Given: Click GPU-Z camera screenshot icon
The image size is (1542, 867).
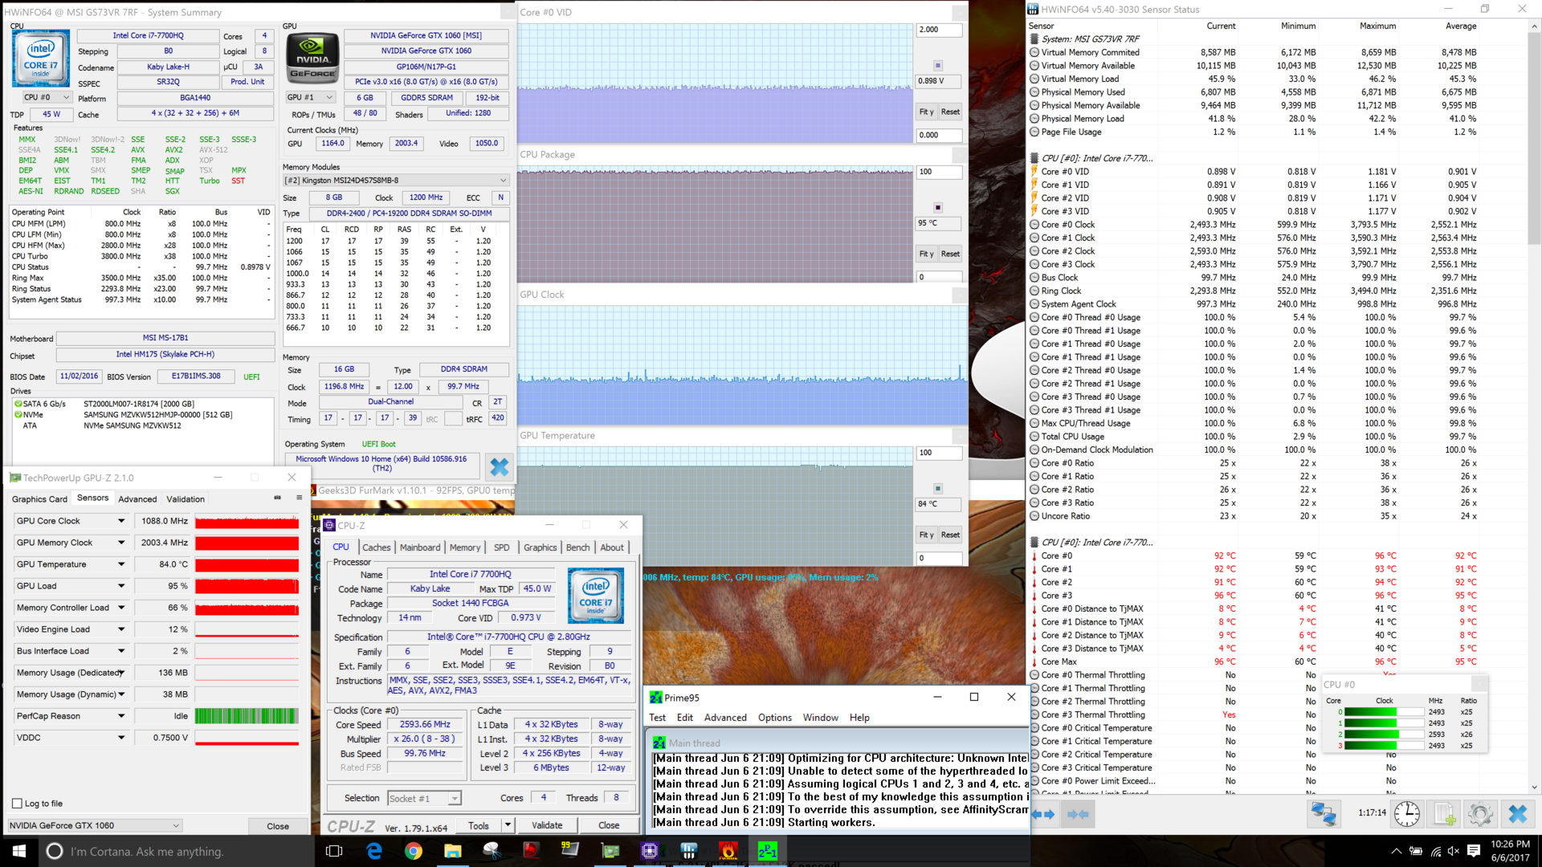Looking at the screenshot, I should coord(277,498).
